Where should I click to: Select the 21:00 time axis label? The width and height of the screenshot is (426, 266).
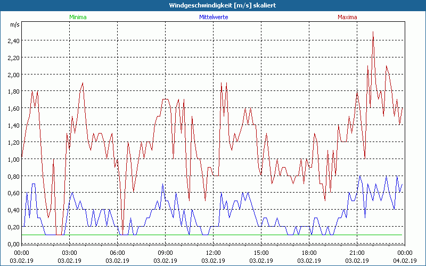[x=357, y=253]
